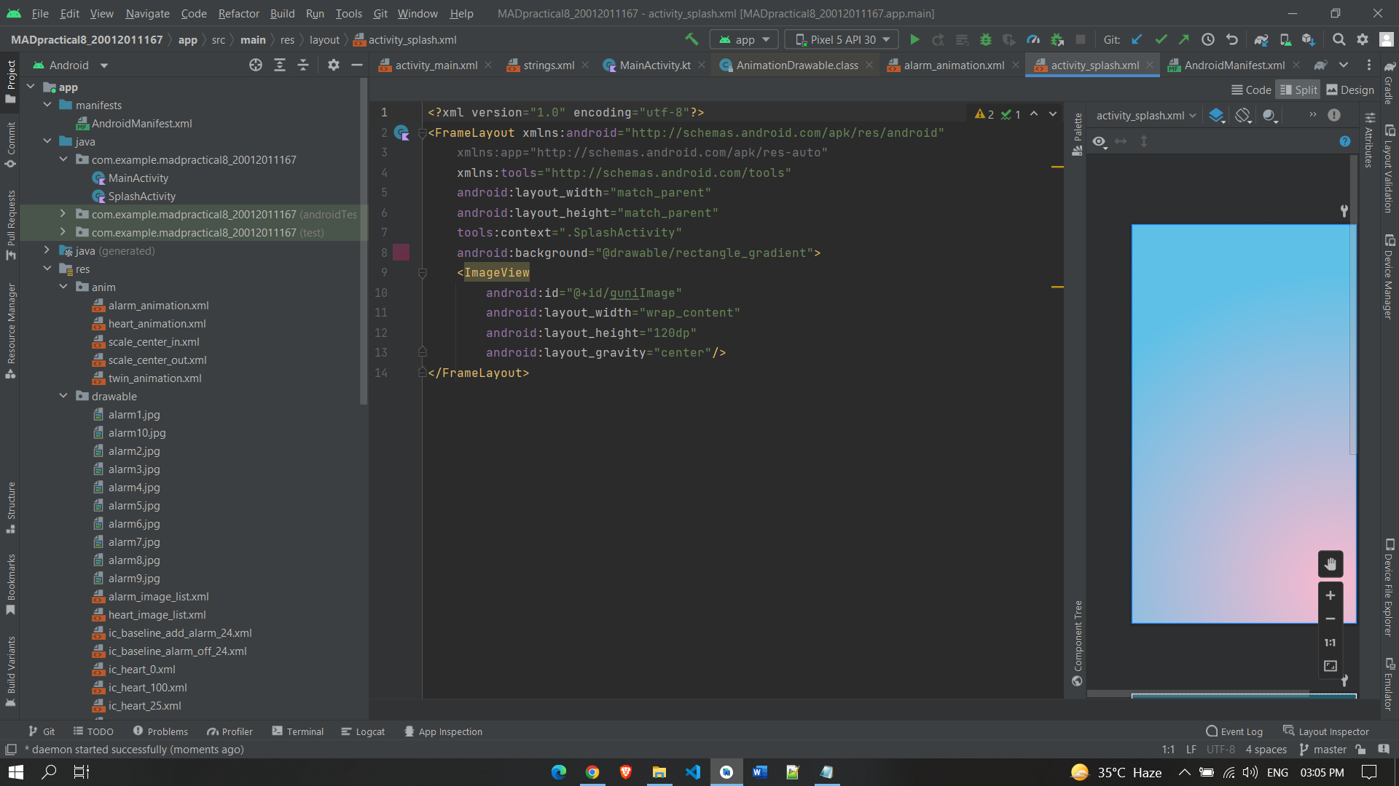1399x786 pixels.
Task: Commit changes via green check Git icon
Action: point(1161,39)
